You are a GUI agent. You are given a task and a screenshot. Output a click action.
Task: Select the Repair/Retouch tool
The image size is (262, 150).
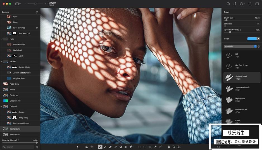[131, 147]
